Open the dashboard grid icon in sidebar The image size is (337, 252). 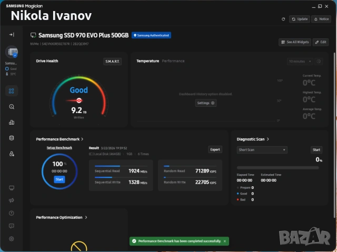[12, 91]
